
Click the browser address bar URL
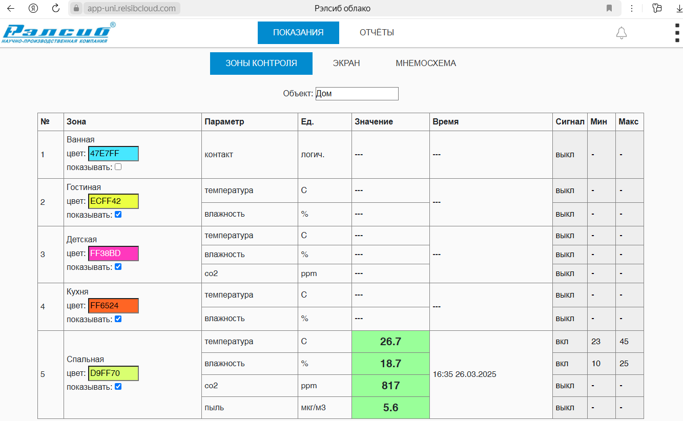tap(132, 8)
